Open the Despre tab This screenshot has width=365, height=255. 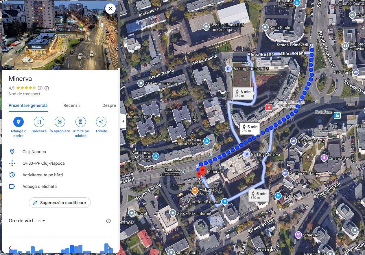(109, 105)
